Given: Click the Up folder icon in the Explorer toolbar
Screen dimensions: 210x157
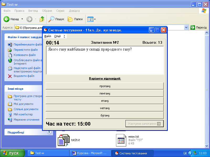Looking at the screenshot, I should [x=42, y=19].
